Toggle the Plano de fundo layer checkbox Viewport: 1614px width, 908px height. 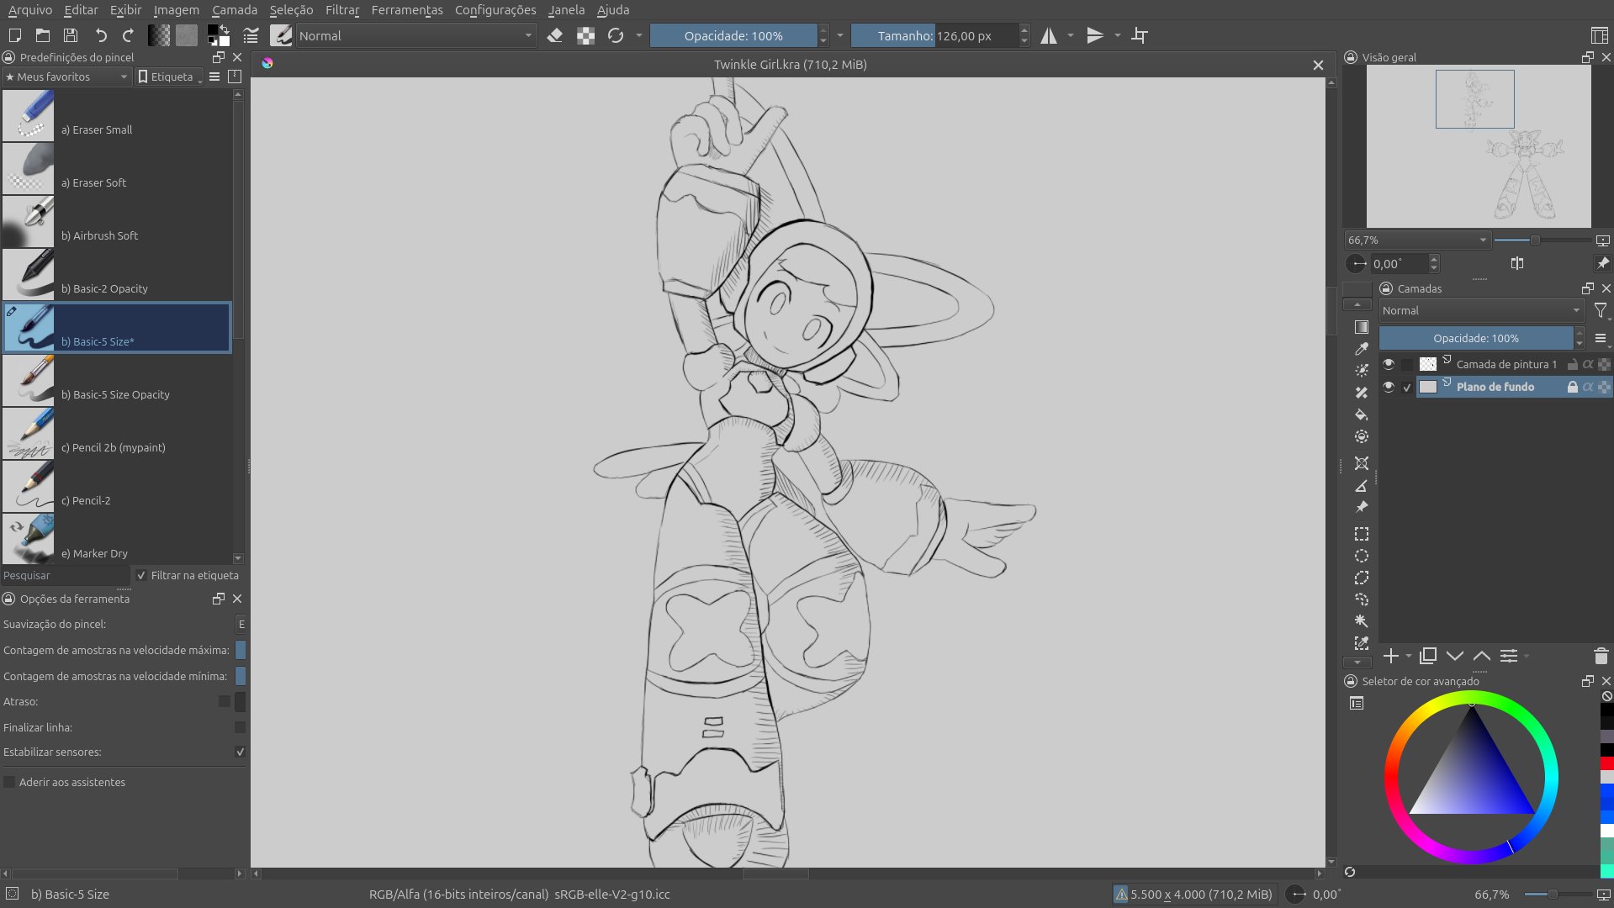pos(1407,387)
